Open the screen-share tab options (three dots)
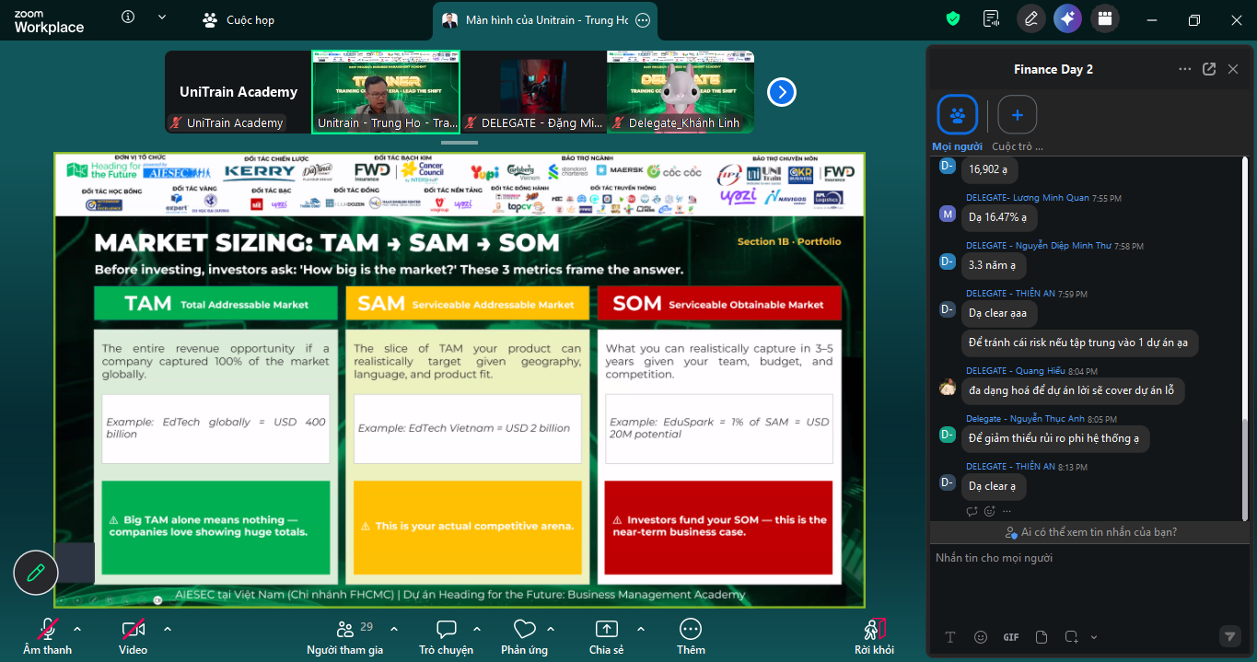 643,20
